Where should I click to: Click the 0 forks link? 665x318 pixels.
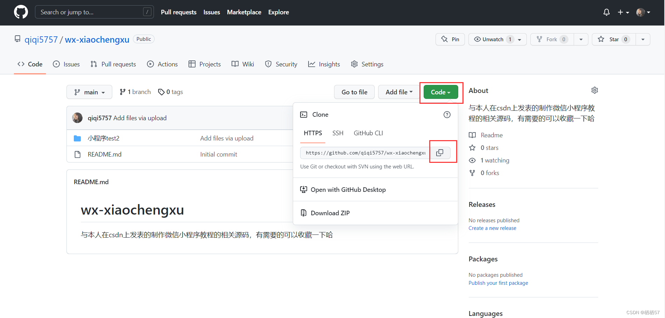tap(484, 173)
